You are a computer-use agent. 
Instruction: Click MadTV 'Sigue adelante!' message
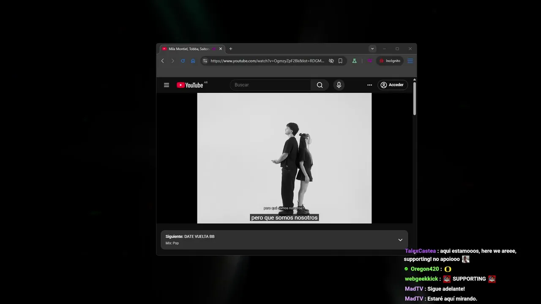(446, 289)
